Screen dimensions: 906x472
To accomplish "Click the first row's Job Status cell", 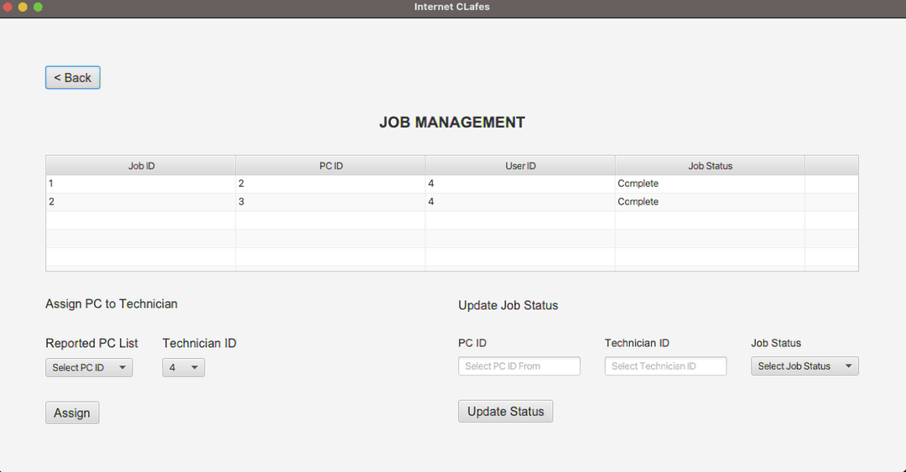I will click(710, 184).
